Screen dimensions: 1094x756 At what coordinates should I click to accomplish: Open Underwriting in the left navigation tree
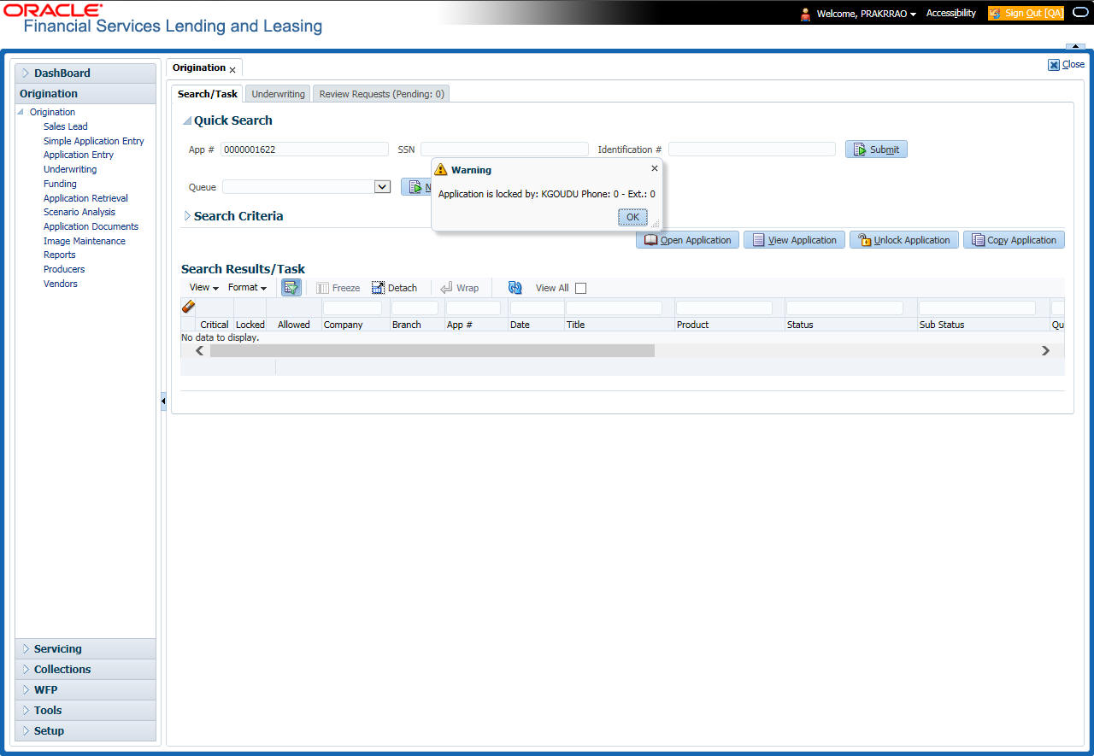point(70,169)
